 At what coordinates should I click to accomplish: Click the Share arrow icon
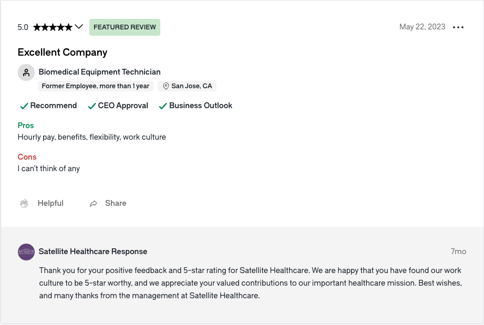[94, 204]
